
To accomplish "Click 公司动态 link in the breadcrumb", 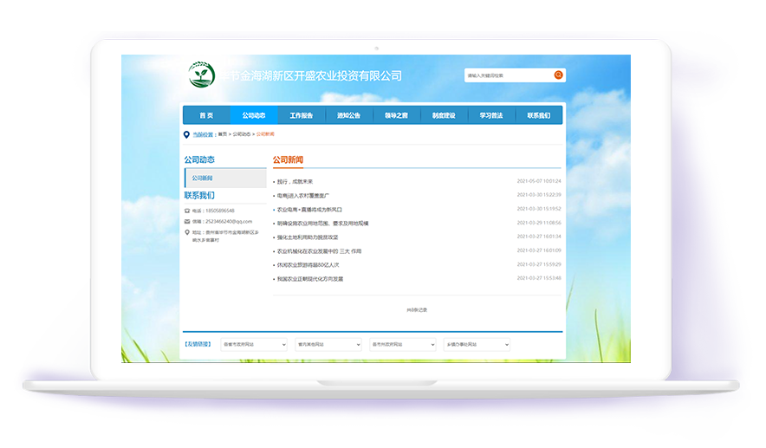I will click(241, 134).
